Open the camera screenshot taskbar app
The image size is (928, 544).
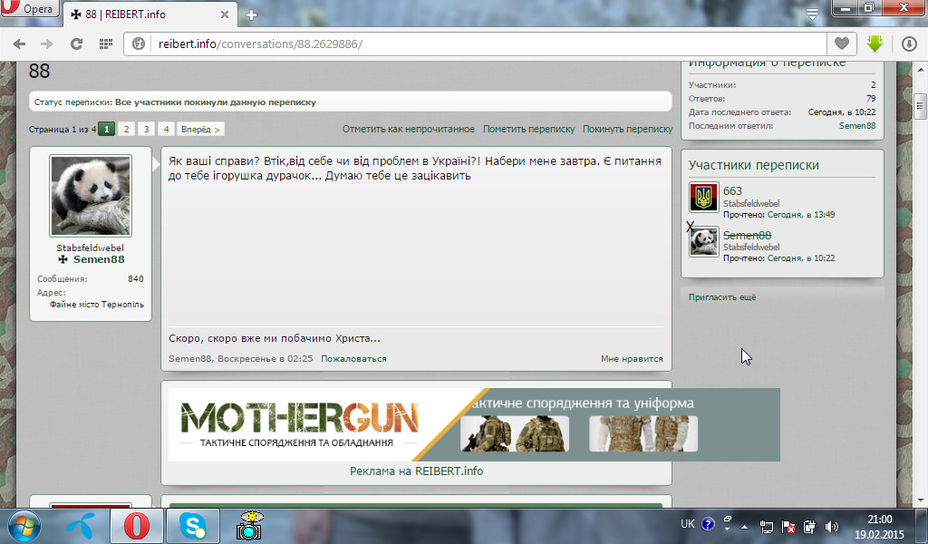(x=249, y=526)
